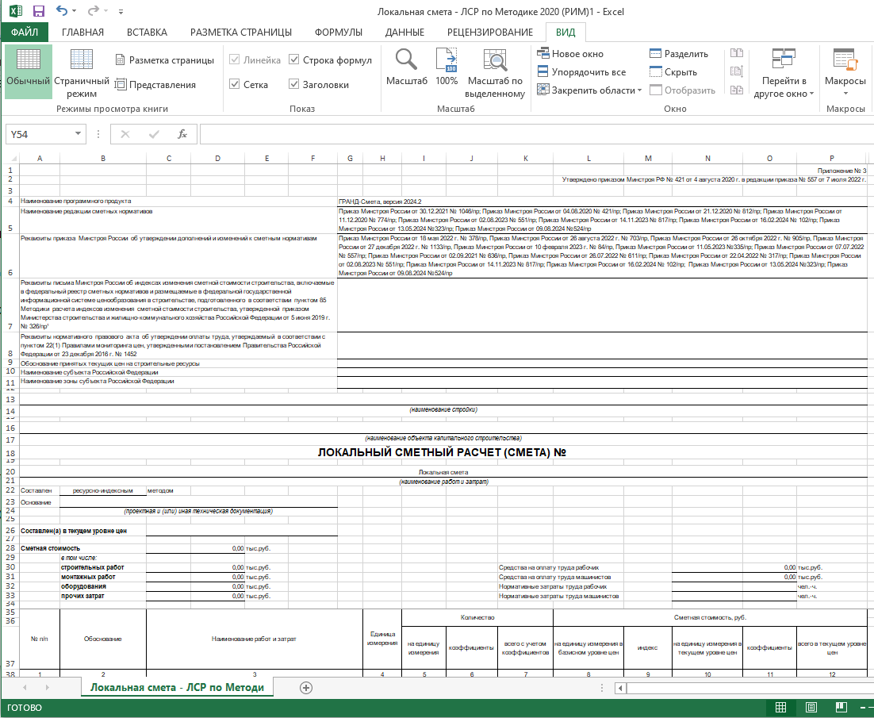Viewport: 874px width, 718px height.
Task: Open Customize Quick Access Toolbar dropdown
Action: tap(121, 11)
